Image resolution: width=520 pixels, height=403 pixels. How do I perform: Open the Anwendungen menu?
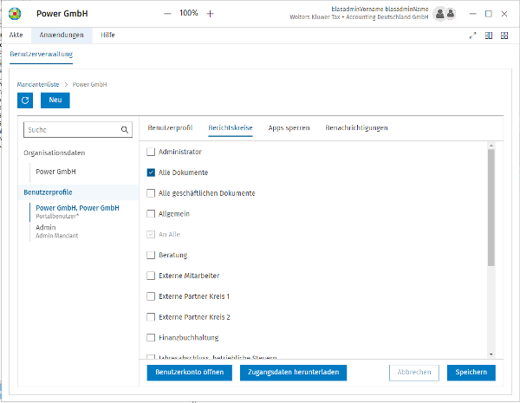[x=62, y=36]
